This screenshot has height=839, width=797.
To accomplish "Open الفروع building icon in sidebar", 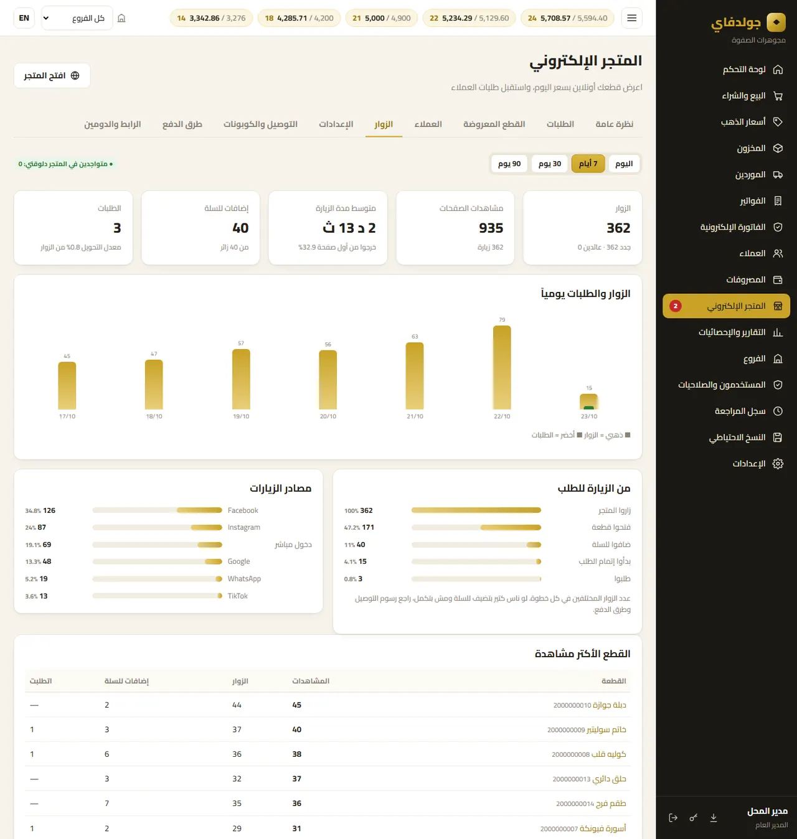I will 778,359.
